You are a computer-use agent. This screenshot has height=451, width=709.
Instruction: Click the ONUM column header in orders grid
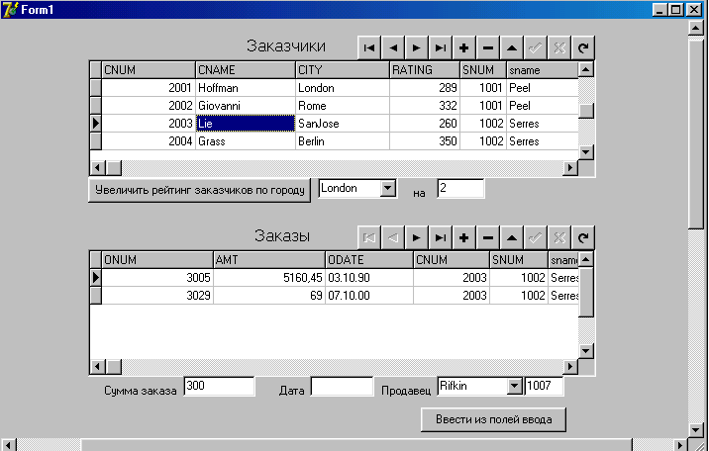pos(157,260)
